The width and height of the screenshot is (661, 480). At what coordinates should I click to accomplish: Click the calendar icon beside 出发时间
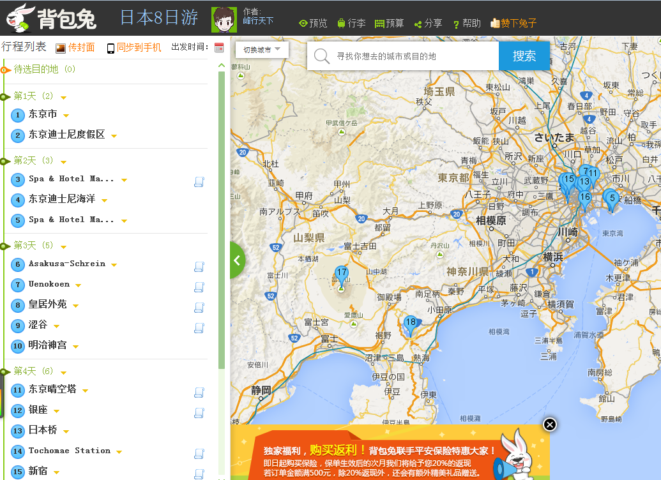(x=219, y=48)
